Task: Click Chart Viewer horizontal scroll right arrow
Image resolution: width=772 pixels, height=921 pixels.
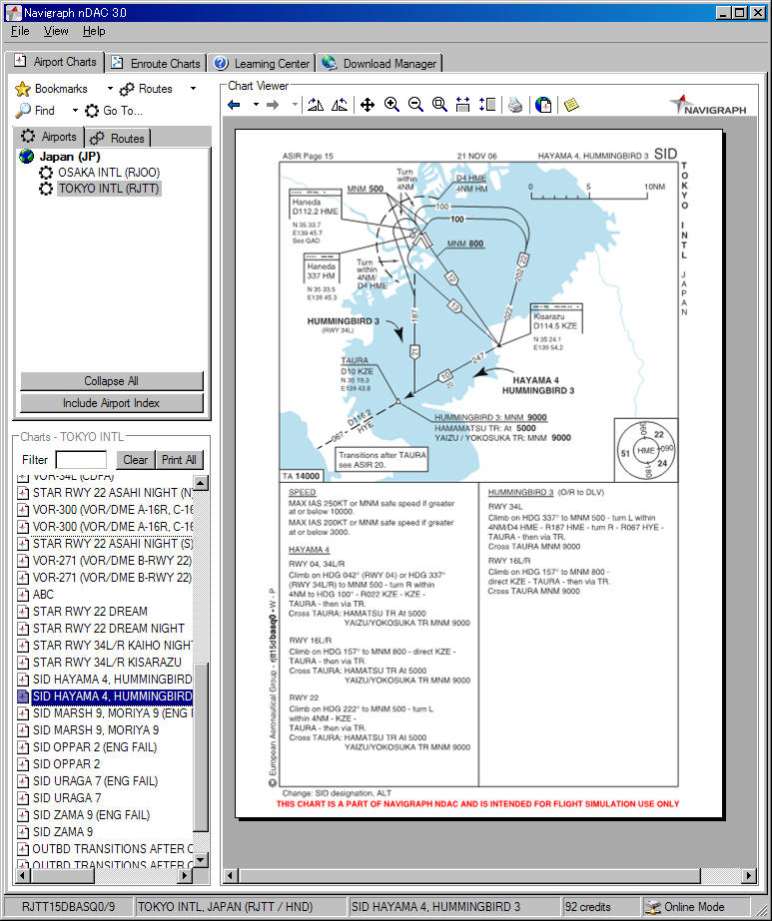Action: (x=748, y=876)
